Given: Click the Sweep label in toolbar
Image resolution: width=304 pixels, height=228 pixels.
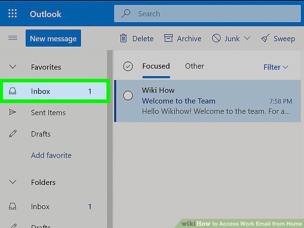Looking at the screenshot, I should 284,39.
